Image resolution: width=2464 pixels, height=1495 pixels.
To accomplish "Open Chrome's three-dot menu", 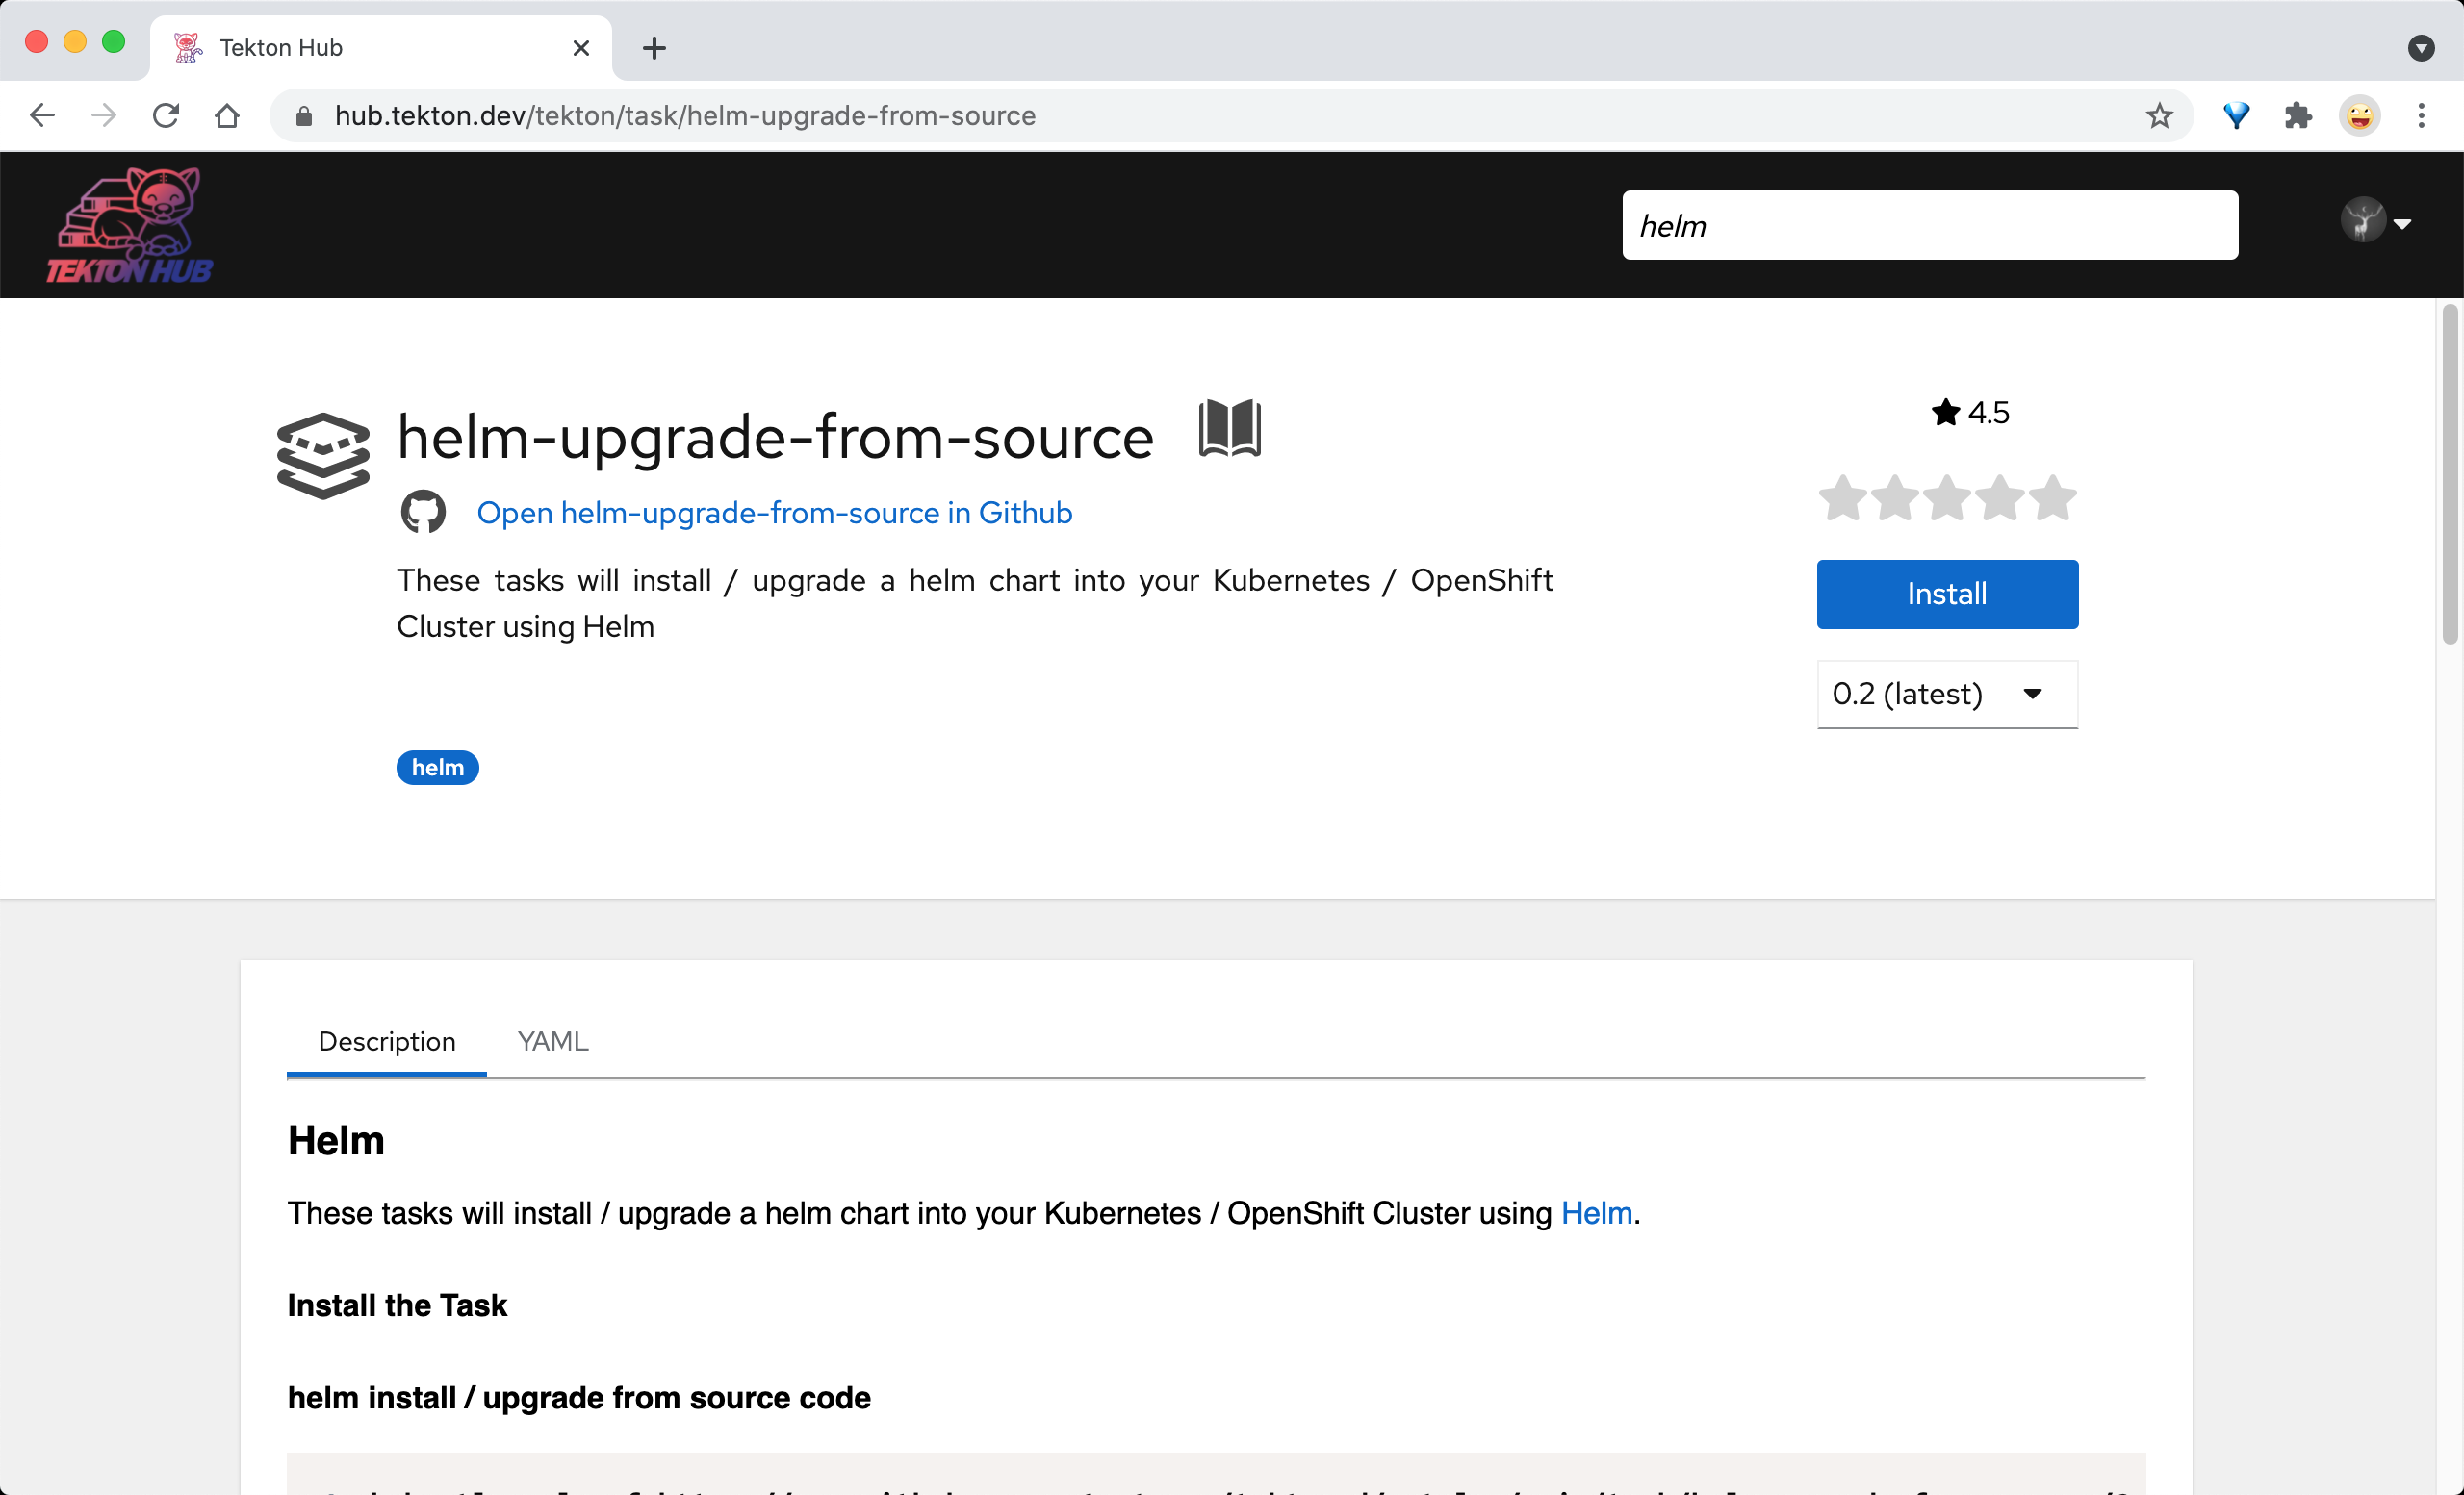I will 2421,115.
